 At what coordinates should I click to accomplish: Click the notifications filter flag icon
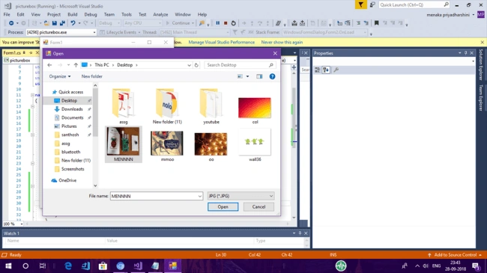click(360, 4)
